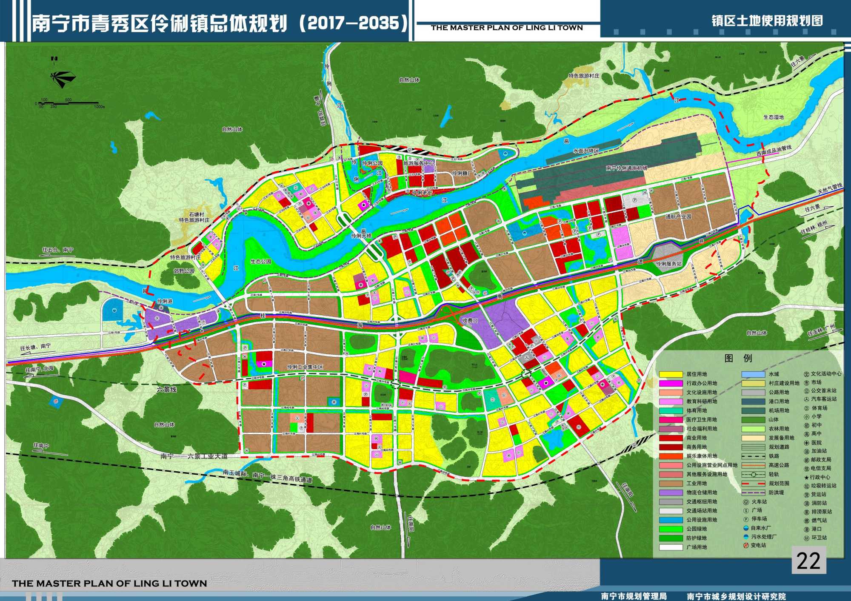Click the parking lot symbol in the legend
Screen dimensions: 851x601
745,519
